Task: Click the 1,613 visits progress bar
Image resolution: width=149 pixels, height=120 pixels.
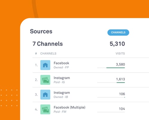Action: coord(111,83)
